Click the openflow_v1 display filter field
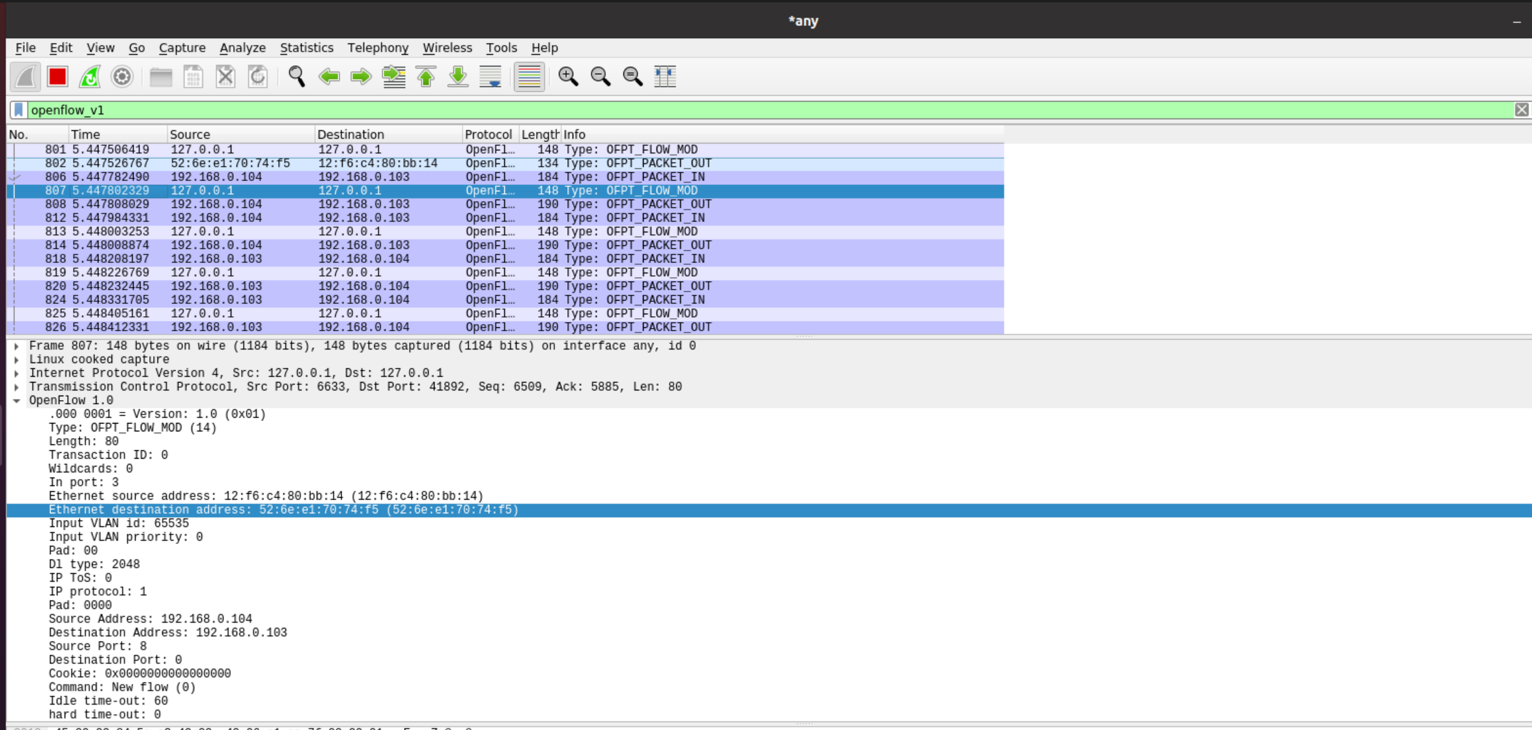This screenshot has width=1532, height=730. [x=651, y=110]
